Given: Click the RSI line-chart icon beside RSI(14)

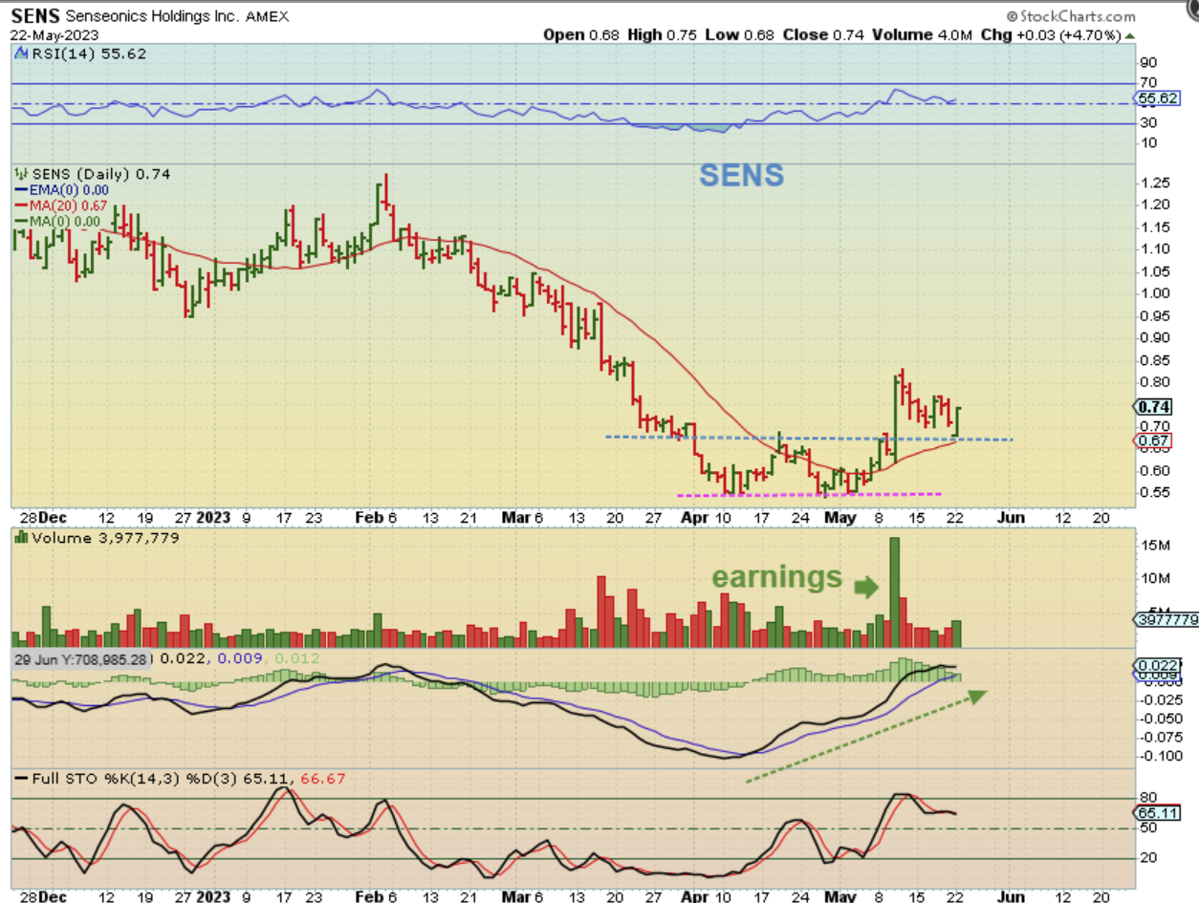Looking at the screenshot, I should (x=20, y=54).
